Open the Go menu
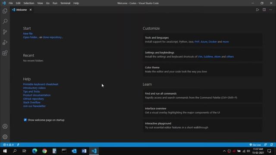 (48, 3)
